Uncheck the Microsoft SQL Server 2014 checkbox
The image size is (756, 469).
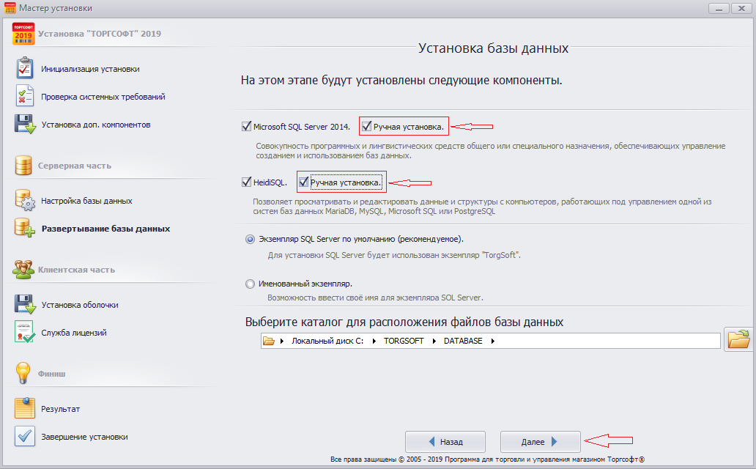246,127
